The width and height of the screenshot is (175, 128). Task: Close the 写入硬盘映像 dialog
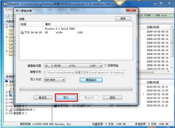pos(131,10)
